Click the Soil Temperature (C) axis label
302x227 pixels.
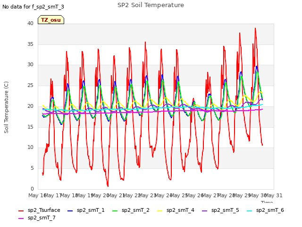[6, 107]
